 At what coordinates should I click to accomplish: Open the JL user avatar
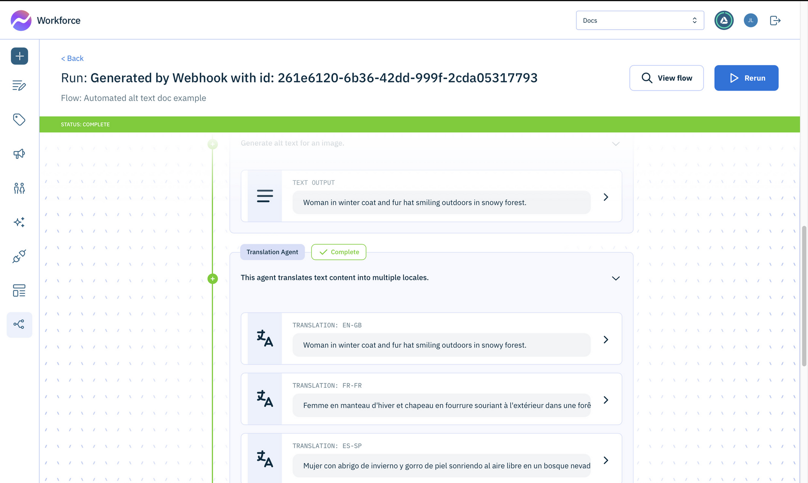pyautogui.click(x=750, y=21)
